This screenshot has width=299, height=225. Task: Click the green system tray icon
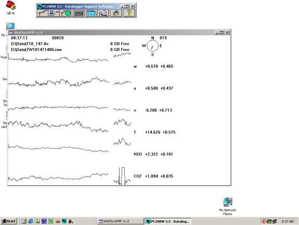(269, 221)
